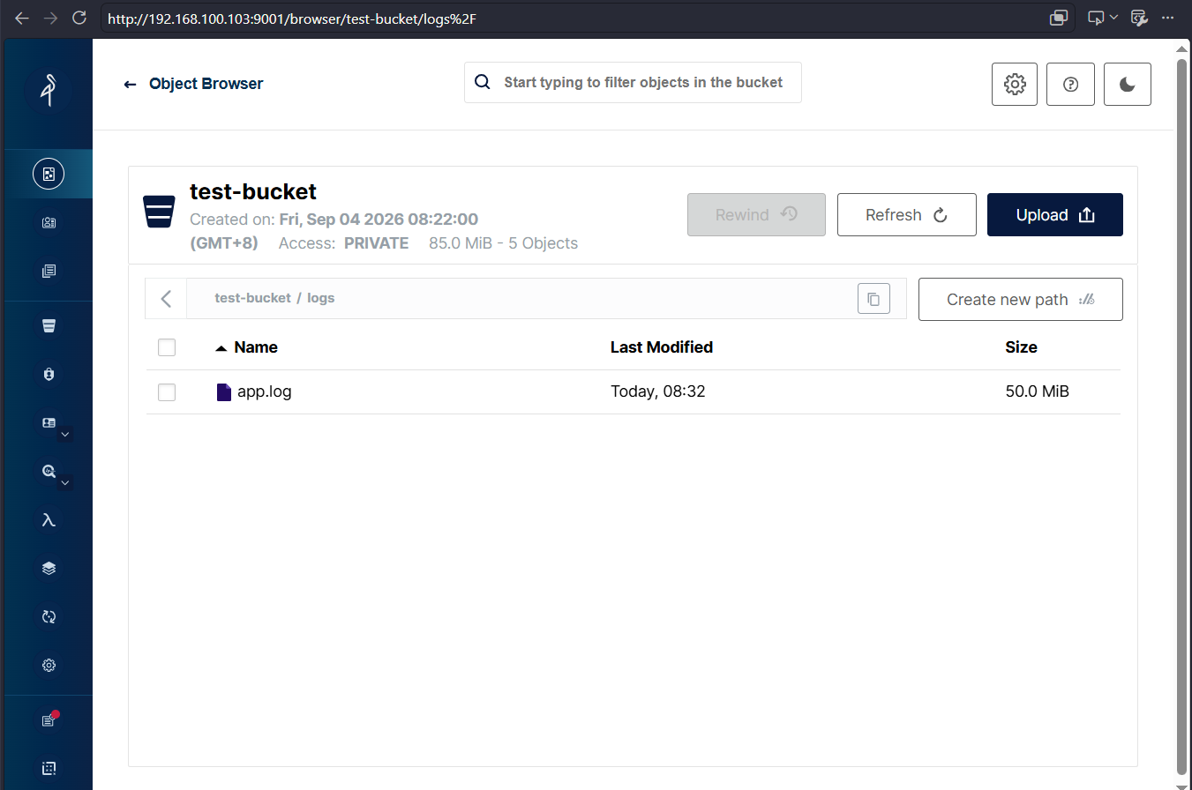
Task: Go back via the Object Browser link
Action: 193,84
